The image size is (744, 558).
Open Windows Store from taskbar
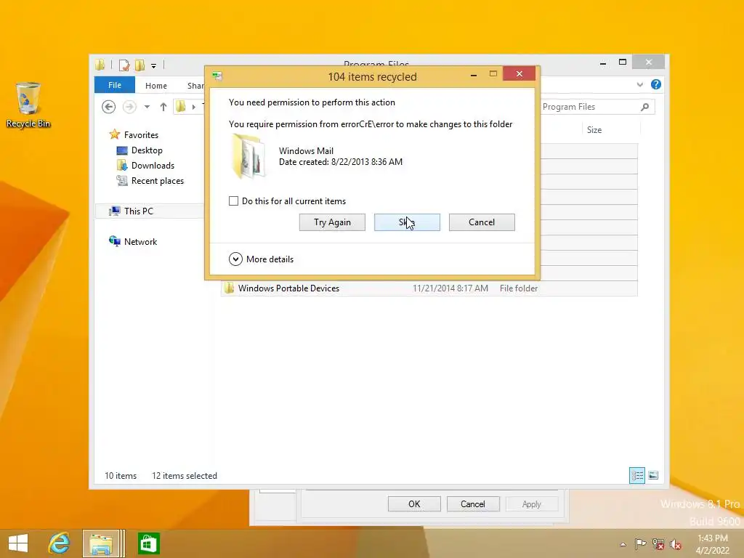point(148,543)
